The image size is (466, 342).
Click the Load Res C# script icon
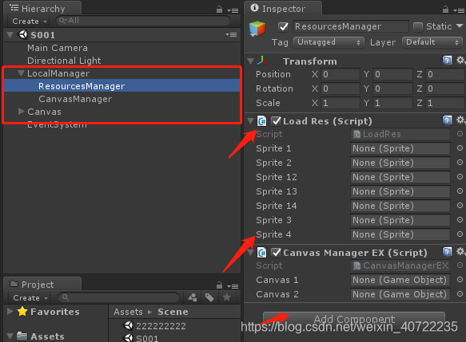tap(262, 121)
